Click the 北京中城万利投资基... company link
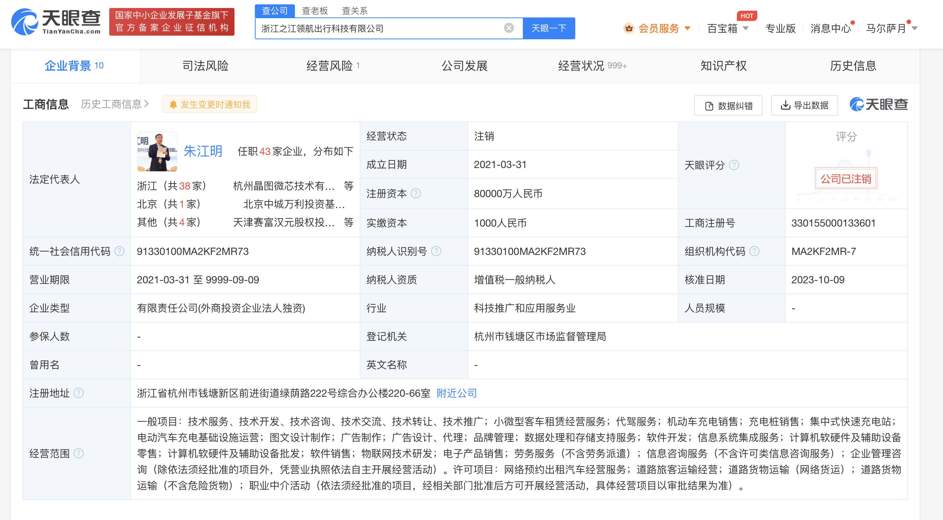This screenshot has width=943, height=520. pos(294,204)
